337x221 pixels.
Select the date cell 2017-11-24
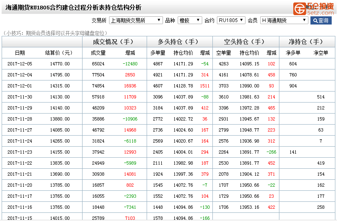20,141
